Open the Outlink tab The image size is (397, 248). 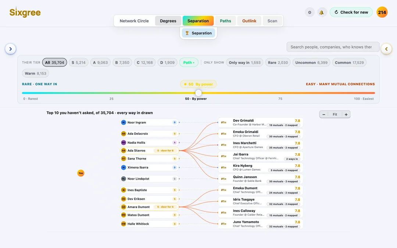(249, 21)
